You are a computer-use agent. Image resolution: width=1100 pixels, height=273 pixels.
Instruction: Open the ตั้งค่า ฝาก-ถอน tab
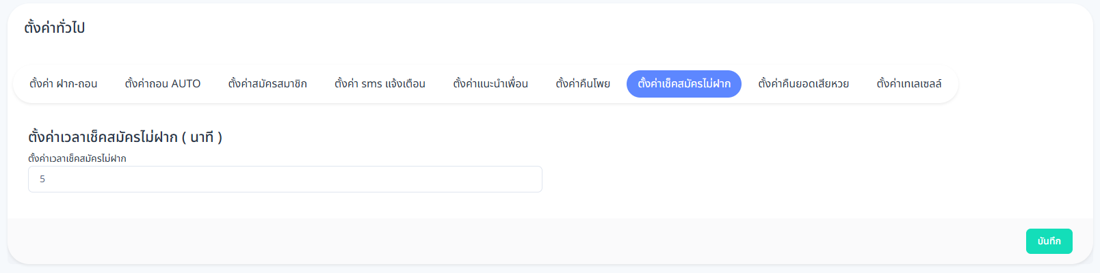tap(63, 84)
